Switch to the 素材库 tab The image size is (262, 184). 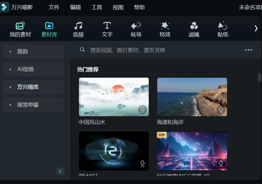click(49, 29)
